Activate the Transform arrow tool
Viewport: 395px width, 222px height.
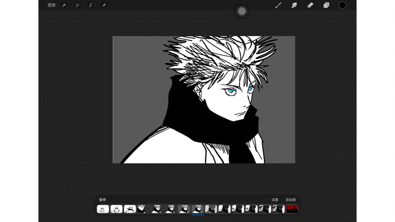104,5
